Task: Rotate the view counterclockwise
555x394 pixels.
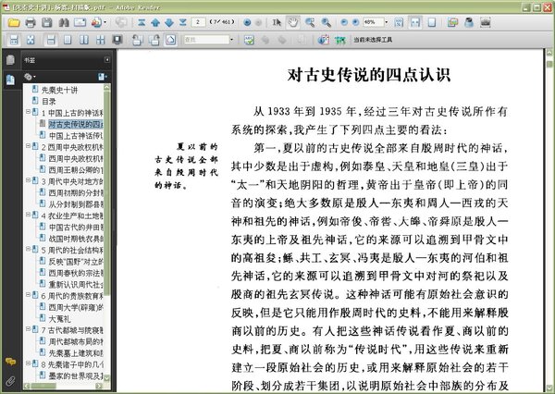Action: point(137,40)
